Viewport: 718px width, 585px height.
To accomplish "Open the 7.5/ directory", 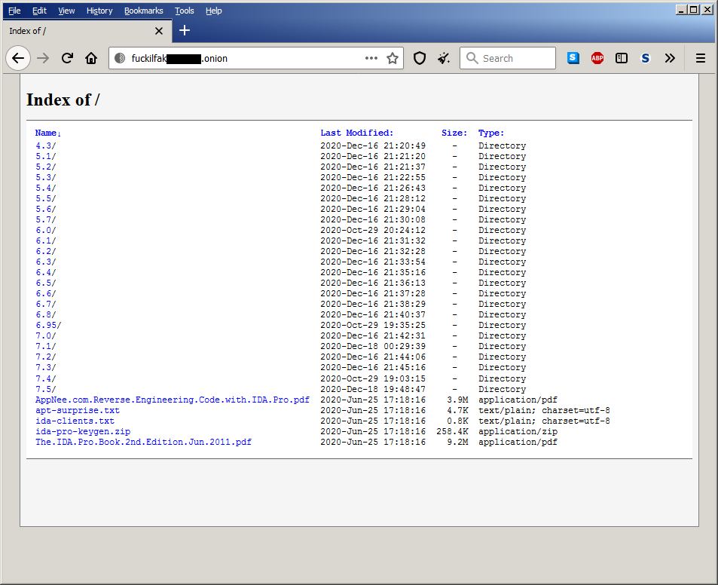I will 46,389.
